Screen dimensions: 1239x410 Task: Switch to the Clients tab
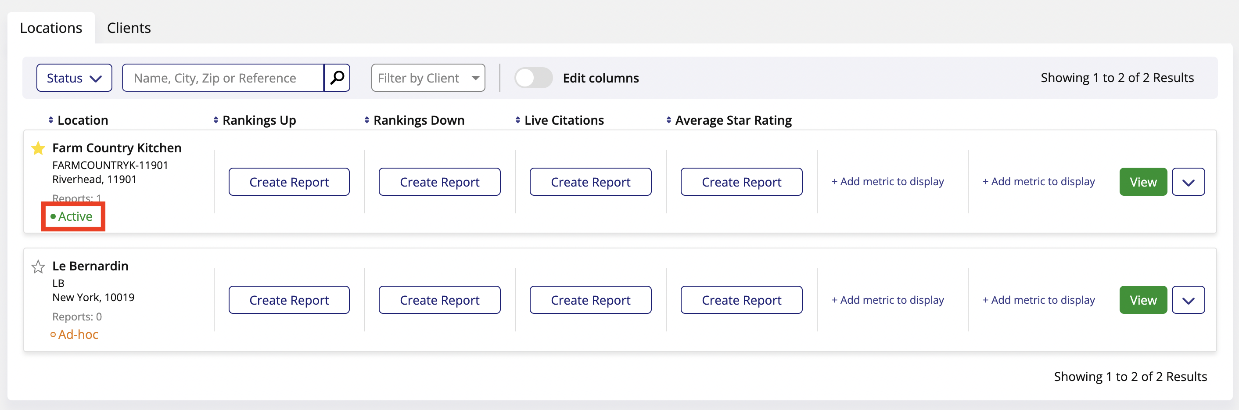pyautogui.click(x=129, y=28)
